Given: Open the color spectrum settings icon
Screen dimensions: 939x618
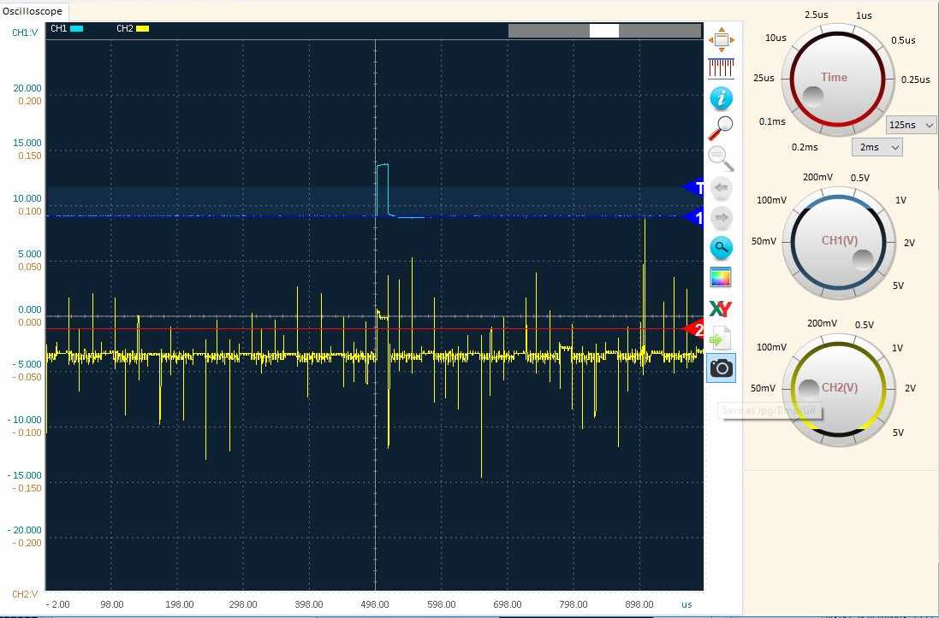Looking at the screenshot, I should (x=721, y=277).
